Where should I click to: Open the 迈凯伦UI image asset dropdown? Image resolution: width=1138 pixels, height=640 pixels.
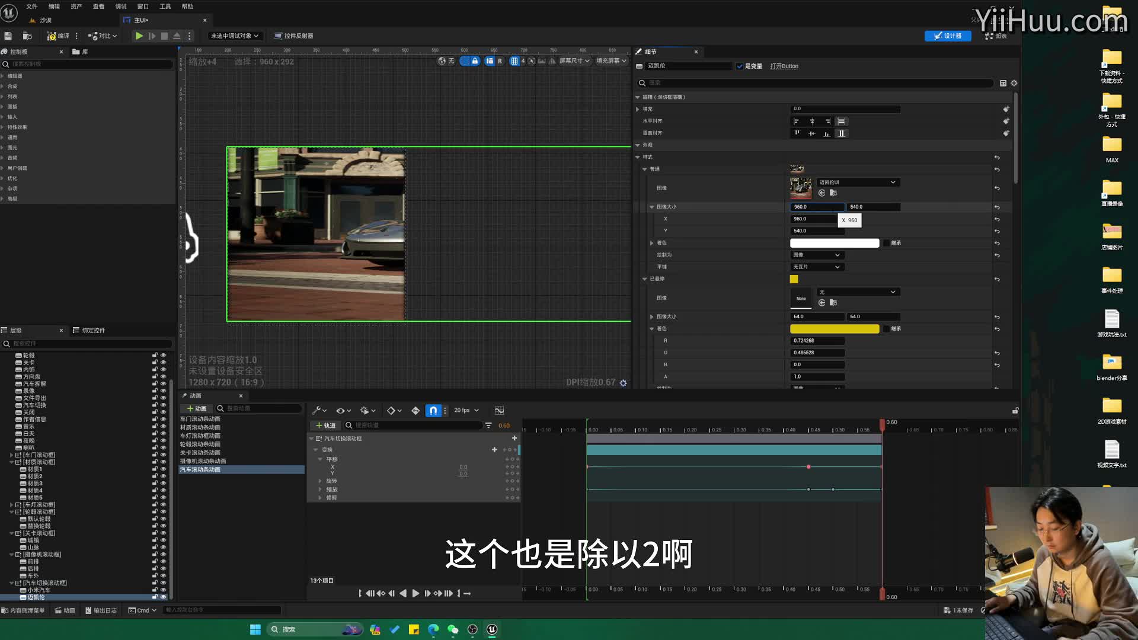858,183
